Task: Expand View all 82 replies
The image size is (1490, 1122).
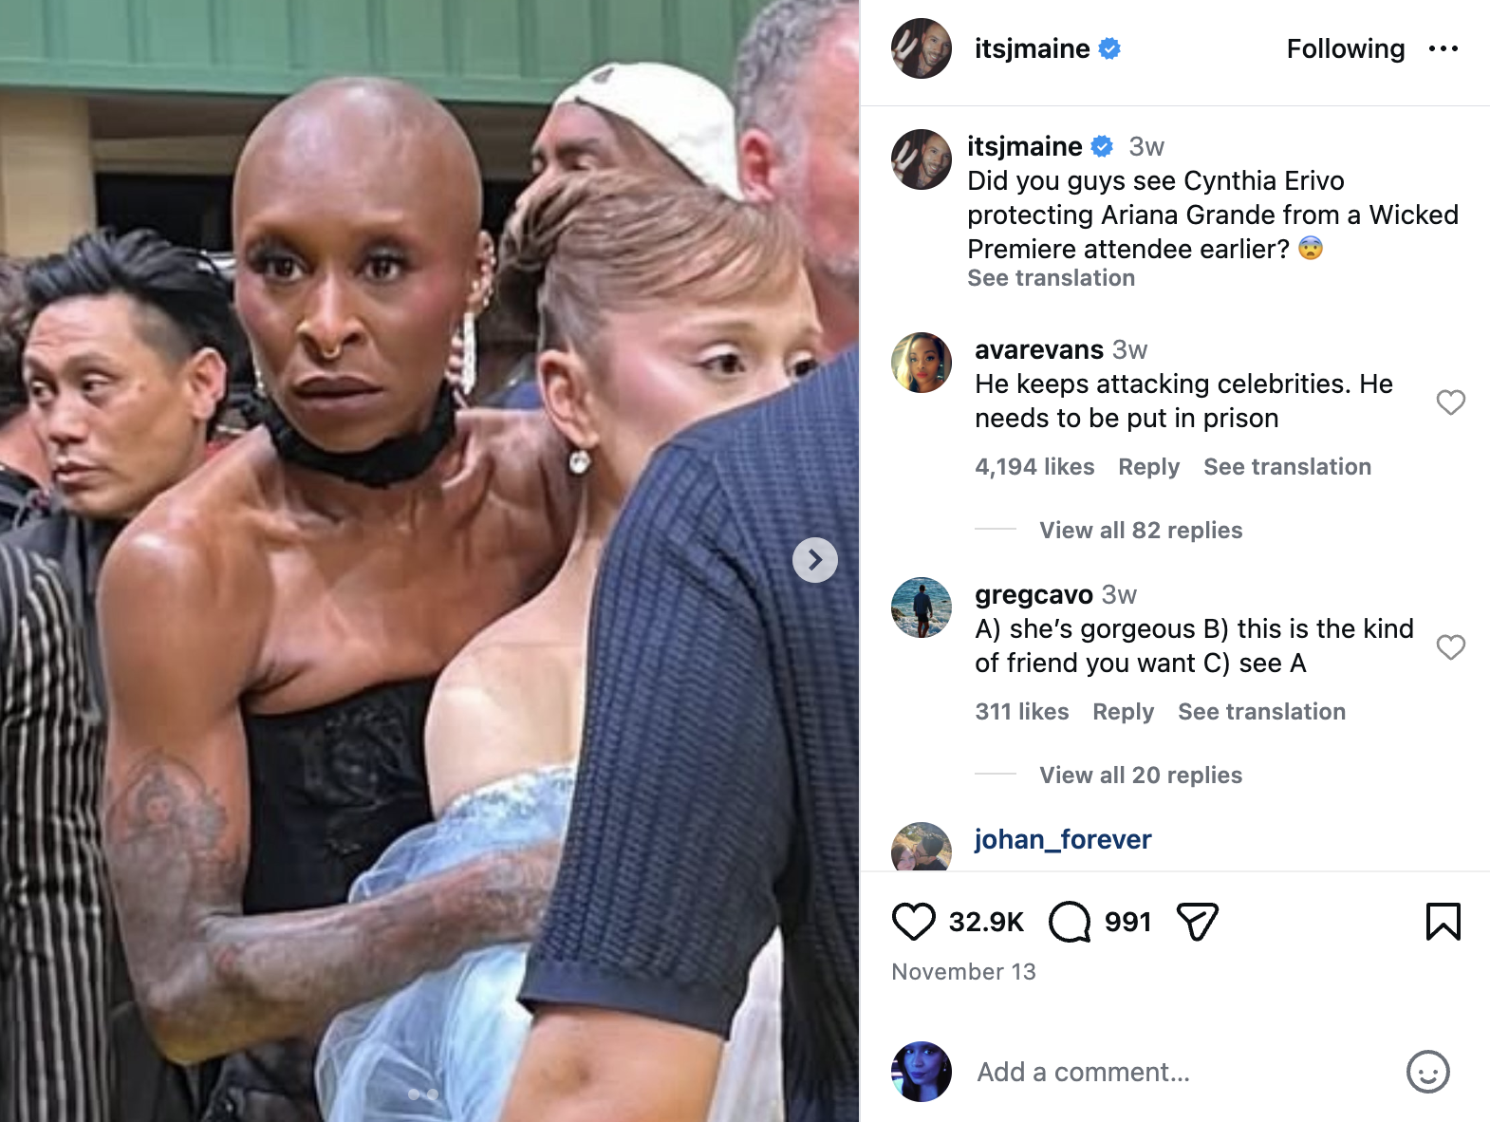Action: click(1141, 530)
